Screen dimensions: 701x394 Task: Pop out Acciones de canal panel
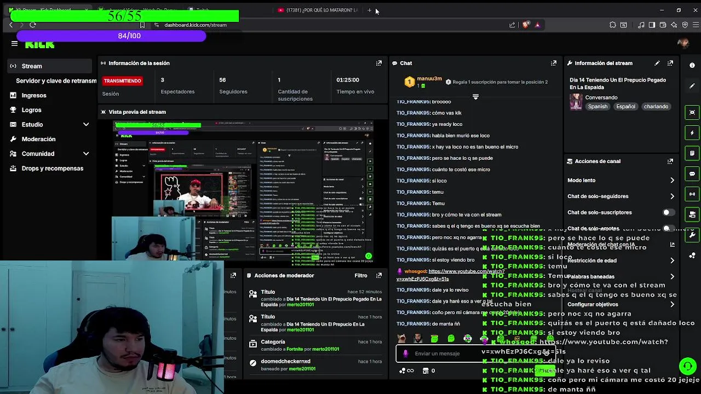pos(670,161)
